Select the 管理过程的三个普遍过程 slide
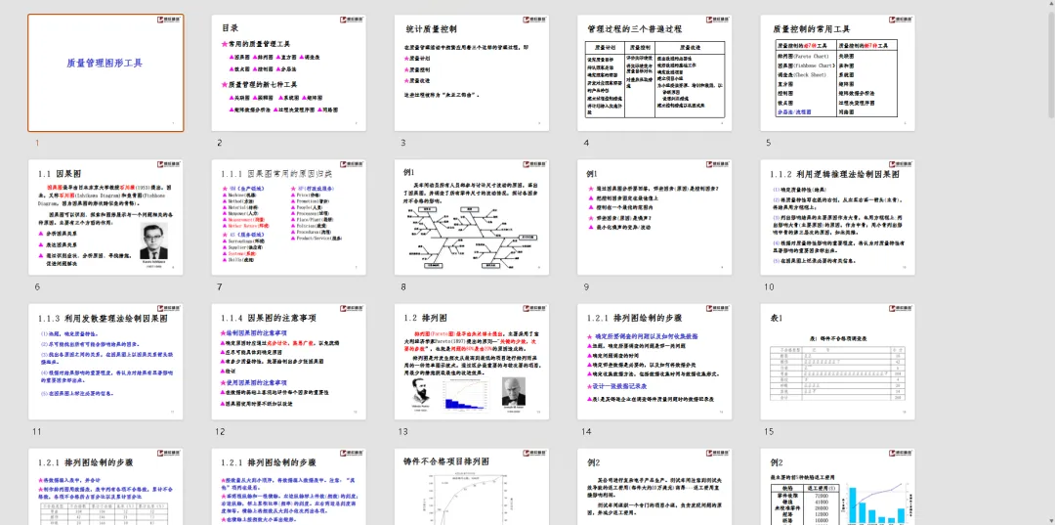 pyautogui.click(x=654, y=72)
